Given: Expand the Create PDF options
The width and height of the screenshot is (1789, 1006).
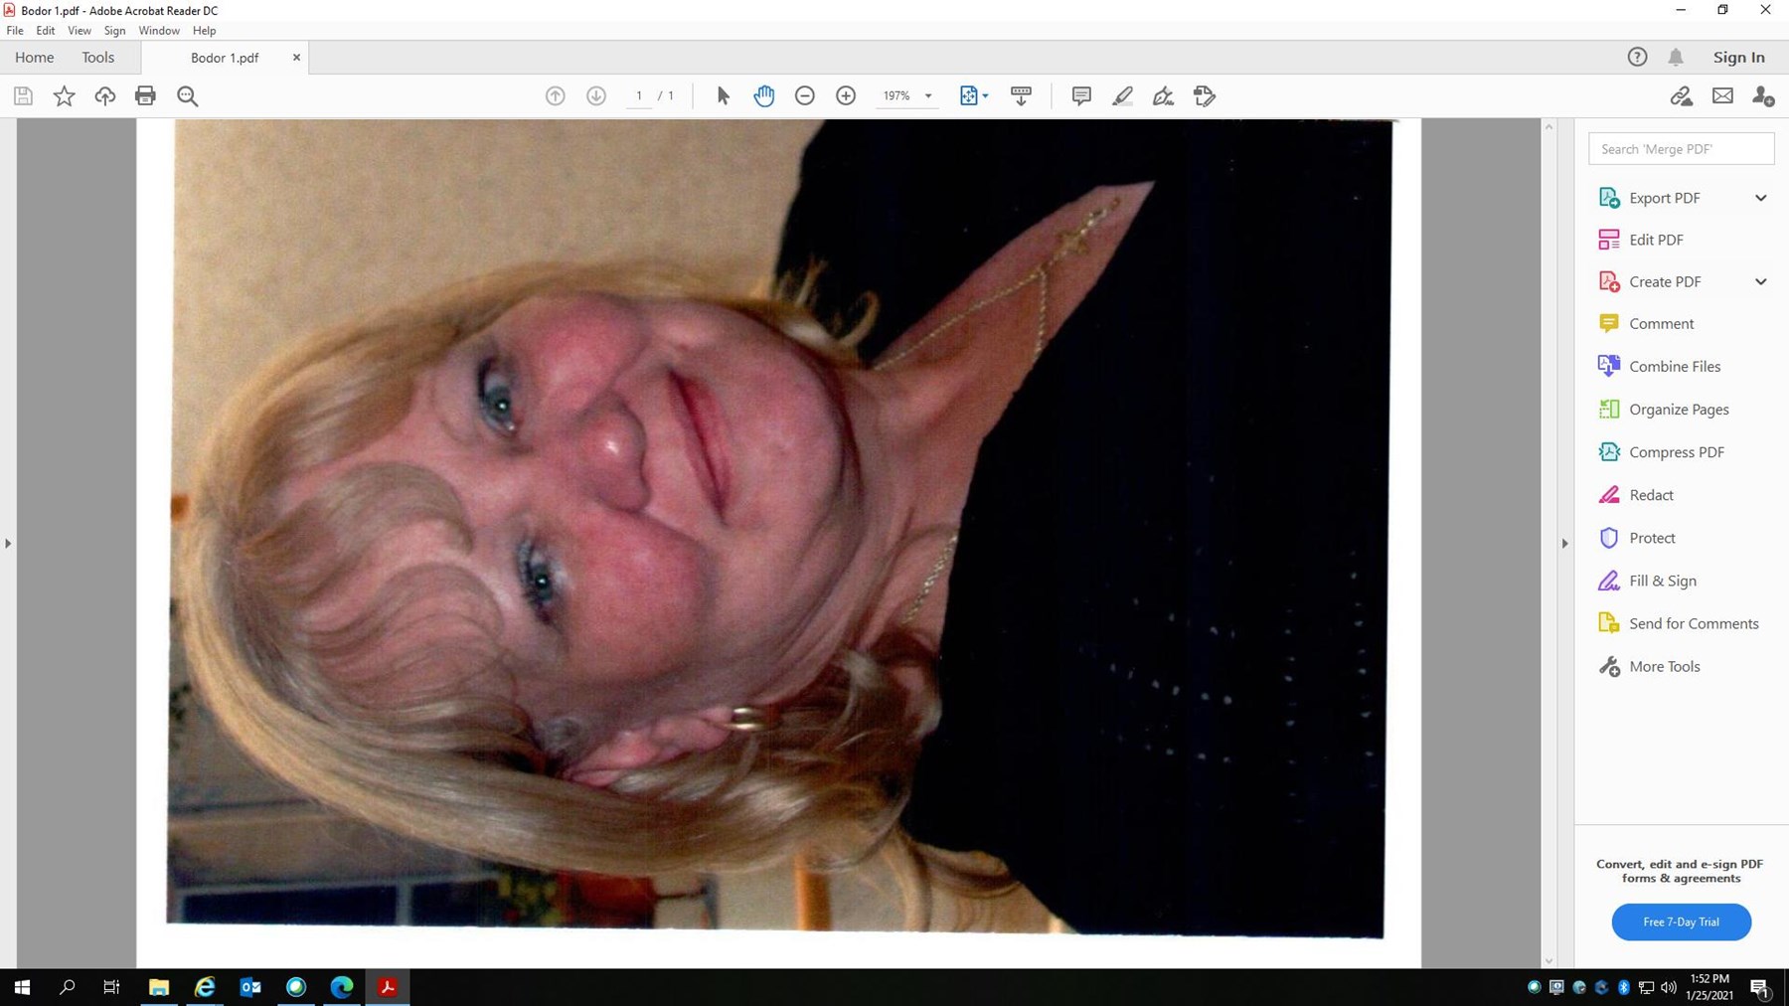Looking at the screenshot, I should coord(1760,282).
